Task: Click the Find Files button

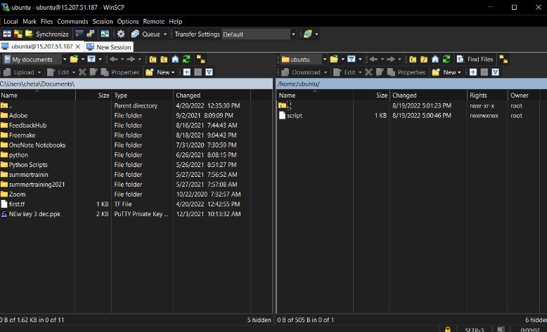Action: [x=475, y=59]
